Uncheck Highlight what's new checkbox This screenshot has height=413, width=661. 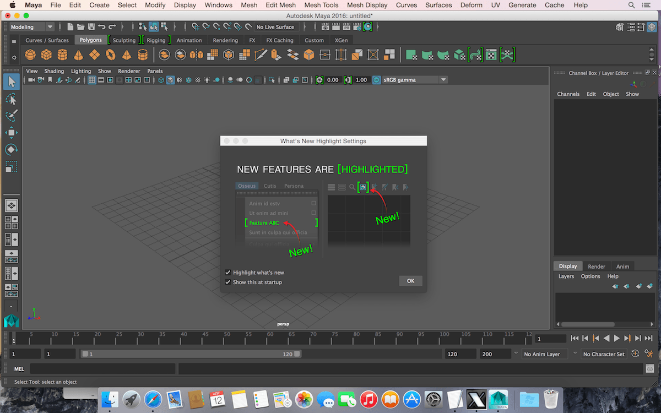click(228, 273)
